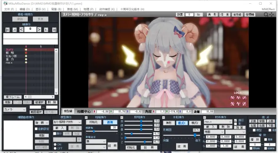This screenshot has width=278, height=153.
Task: Click the 正面 front view button
Action: tap(253, 121)
